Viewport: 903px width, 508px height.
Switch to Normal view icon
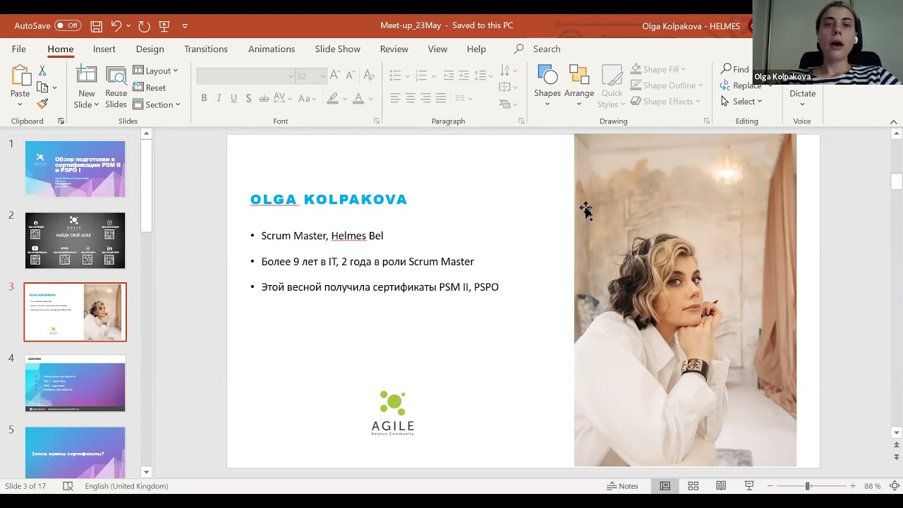pos(665,486)
